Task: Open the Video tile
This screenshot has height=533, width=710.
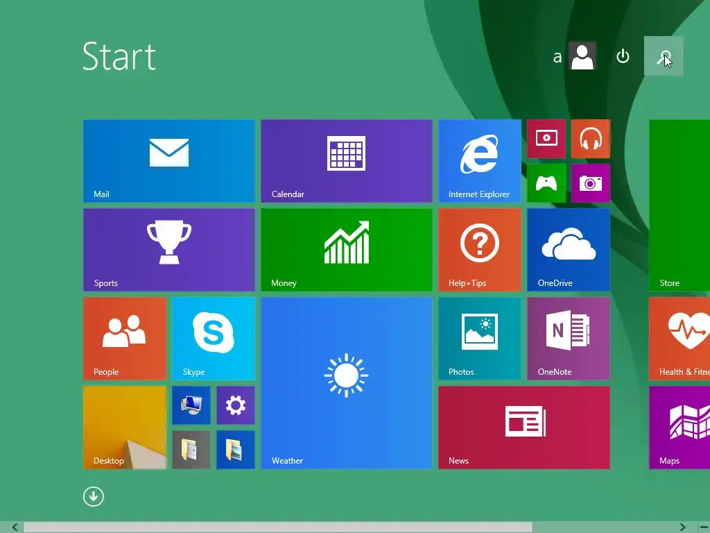Action: pos(546,139)
